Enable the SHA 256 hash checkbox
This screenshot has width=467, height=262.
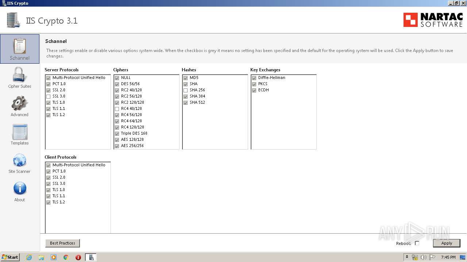click(185, 90)
